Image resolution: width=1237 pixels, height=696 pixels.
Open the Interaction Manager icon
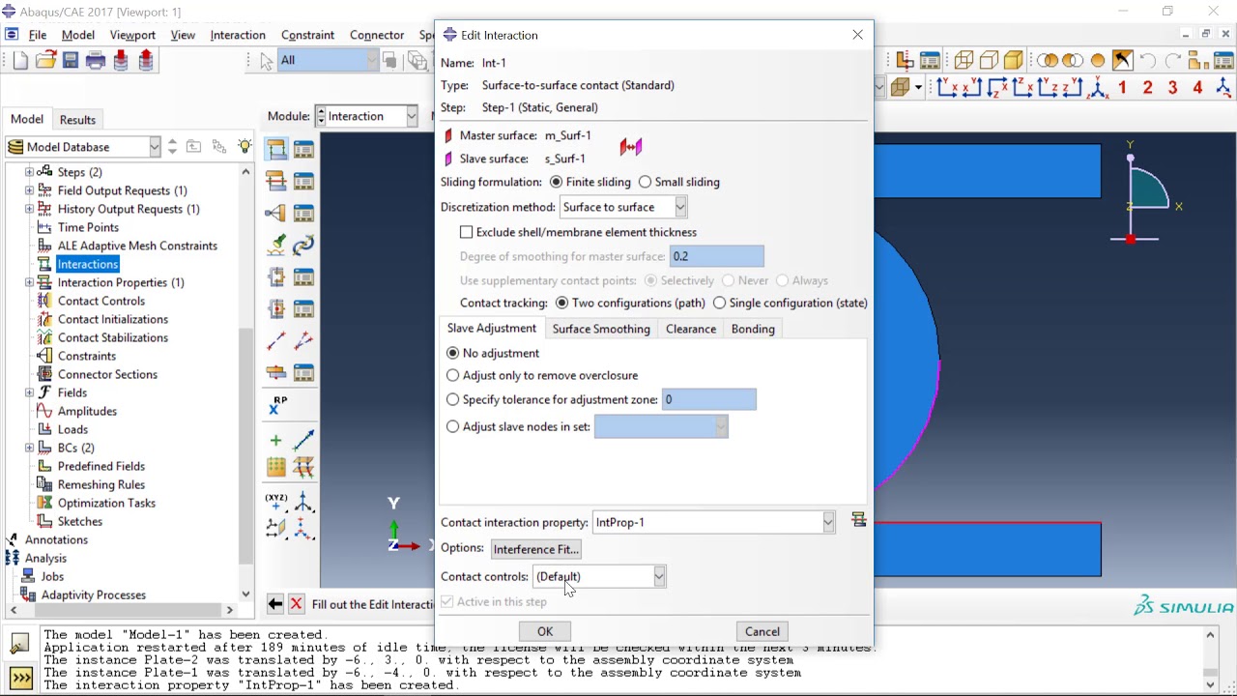pos(303,149)
